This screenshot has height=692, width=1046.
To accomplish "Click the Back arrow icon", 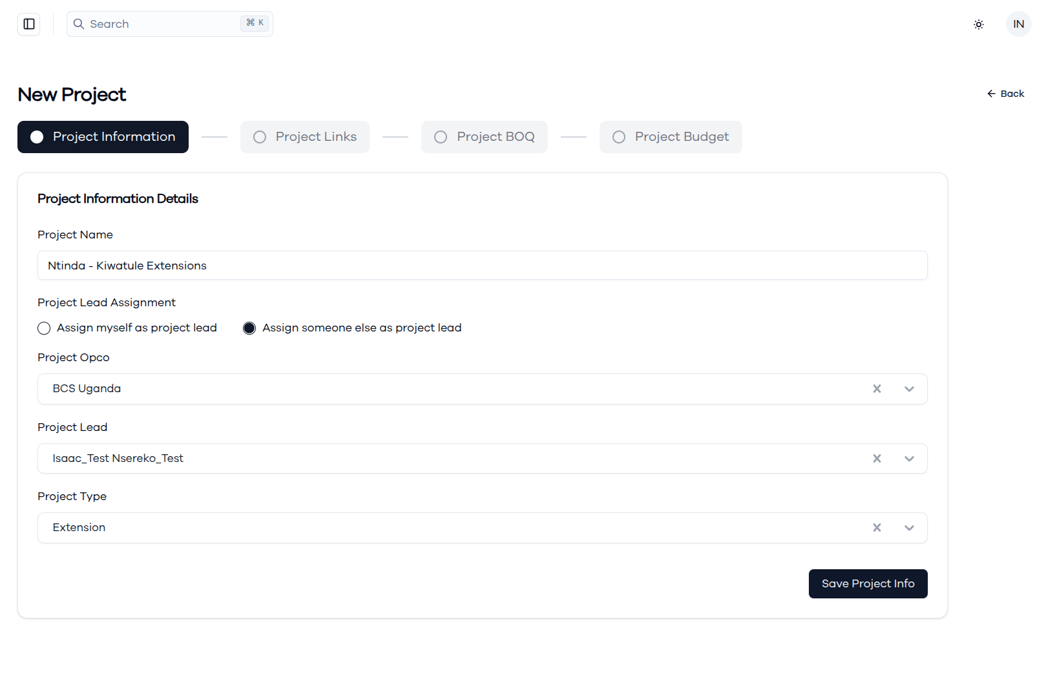I will point(991,94).
